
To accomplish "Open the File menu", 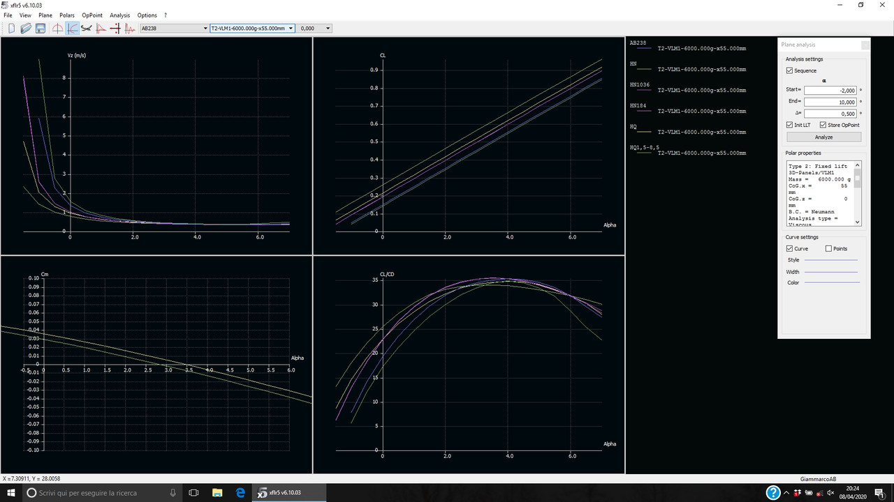I will 8,15.
